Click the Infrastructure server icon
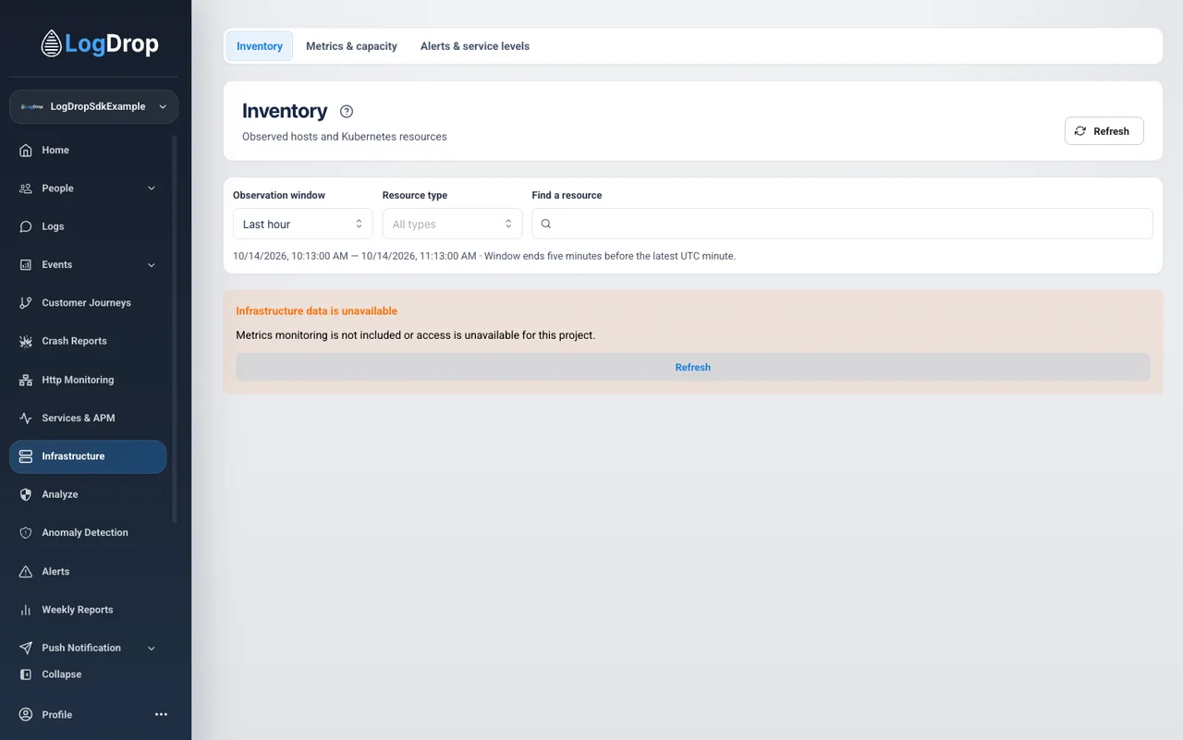 coord(26,456)
